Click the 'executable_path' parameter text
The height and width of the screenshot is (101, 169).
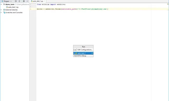[69, 9]
